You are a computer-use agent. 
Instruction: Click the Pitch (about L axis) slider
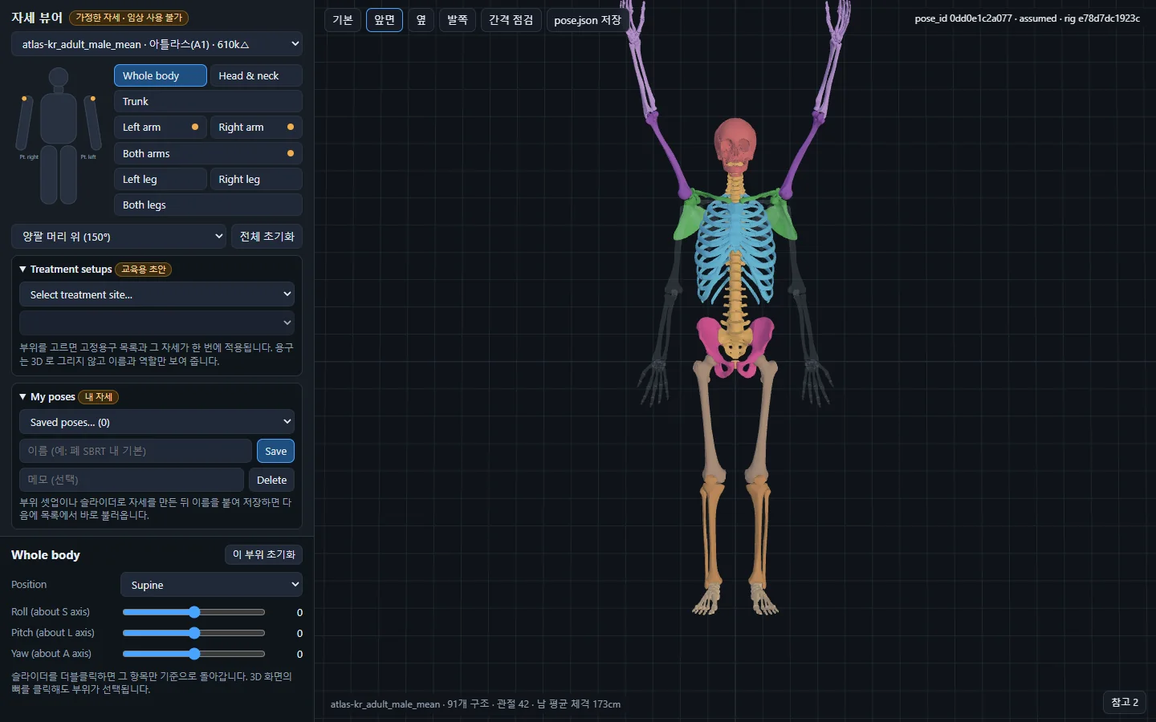pyautogui.click(x=193, y=633)
